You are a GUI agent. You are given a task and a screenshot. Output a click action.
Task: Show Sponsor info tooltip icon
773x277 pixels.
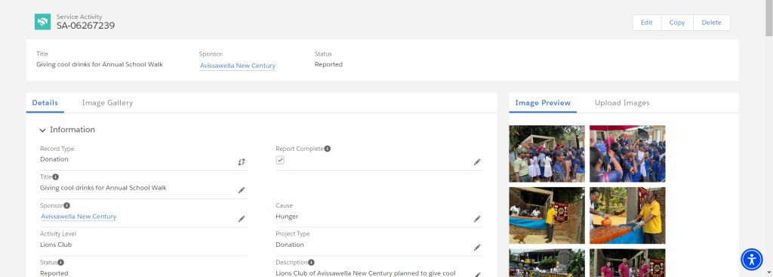[67, 205]
